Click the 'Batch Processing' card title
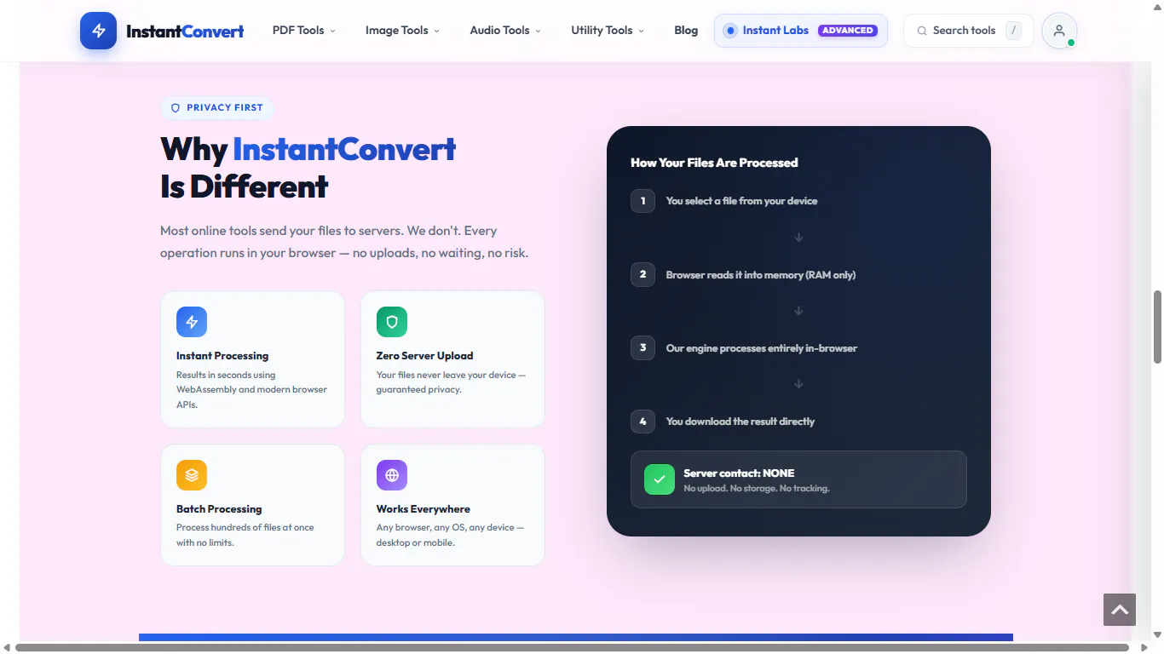The image size is (1164, 654). pyautogui.click(x=219, y=509)
